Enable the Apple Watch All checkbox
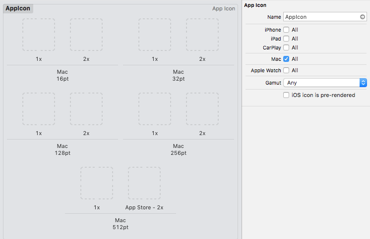 (286, 70)
